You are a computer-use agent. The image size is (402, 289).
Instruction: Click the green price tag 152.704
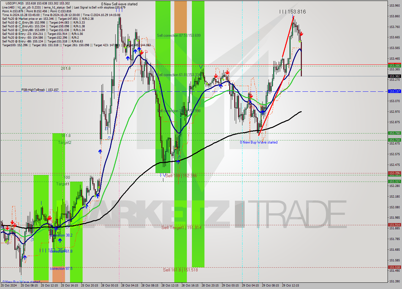pos(394,140)
